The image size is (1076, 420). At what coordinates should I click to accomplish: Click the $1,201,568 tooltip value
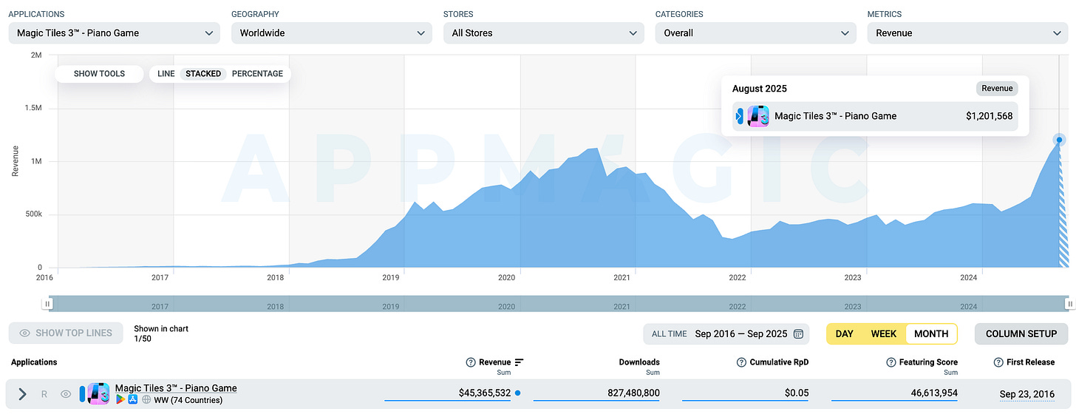pos(989,116)
